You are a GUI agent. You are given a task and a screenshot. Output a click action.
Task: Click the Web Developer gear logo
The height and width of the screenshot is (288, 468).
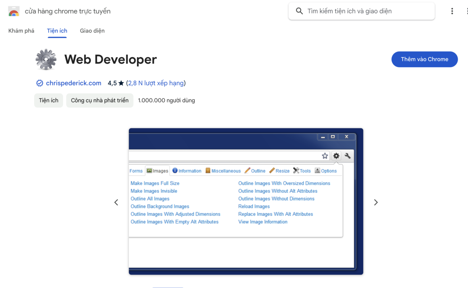coord(46,59)
